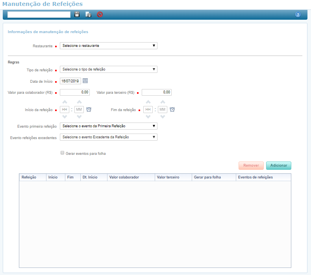This screenshot has width=311, height=275.
Task: Click the Valor colaborador column header
Action: click(124, 177)
